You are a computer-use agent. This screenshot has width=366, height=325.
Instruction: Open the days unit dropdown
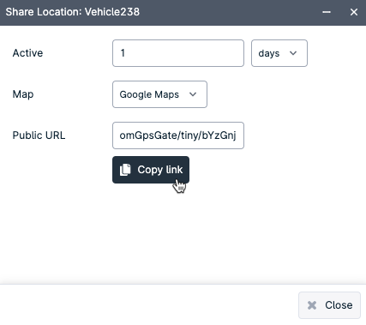[279, 53]
